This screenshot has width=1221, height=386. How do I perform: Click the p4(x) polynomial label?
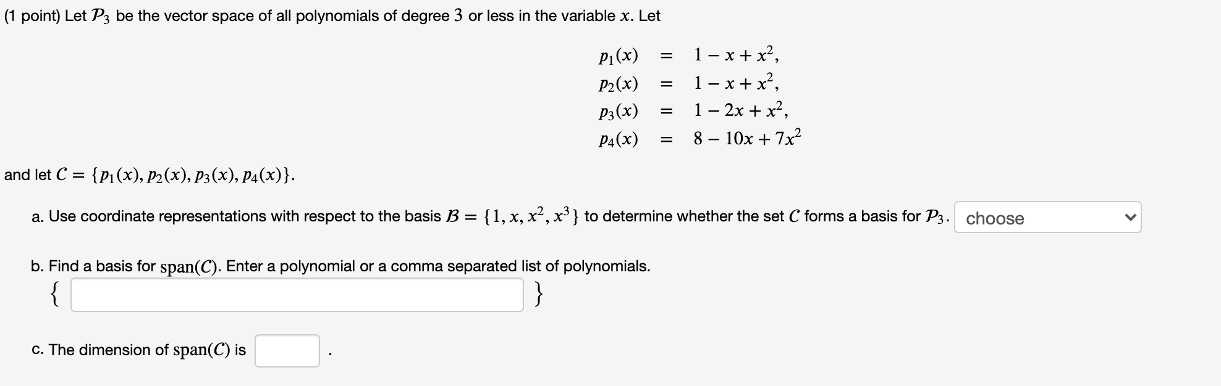619,139
